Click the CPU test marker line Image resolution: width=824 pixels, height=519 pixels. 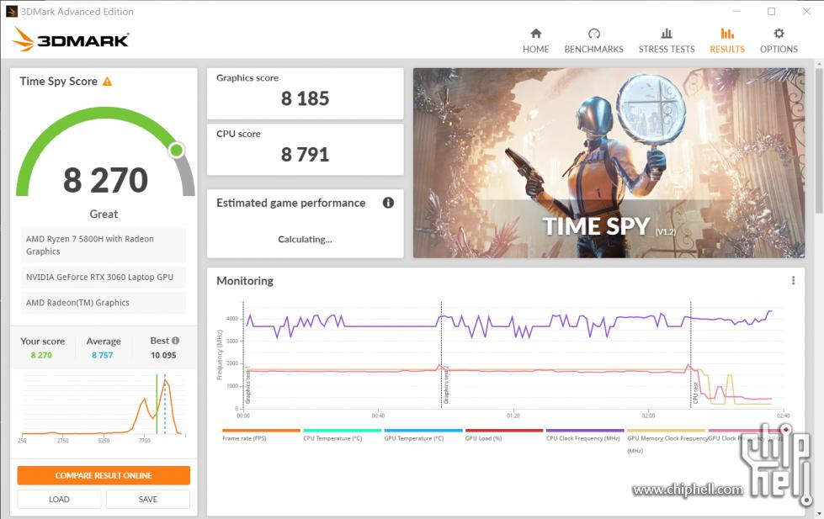[690, 355]
